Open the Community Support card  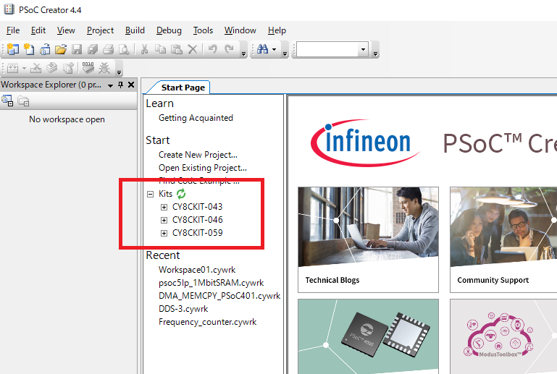[x=503, y=240]
